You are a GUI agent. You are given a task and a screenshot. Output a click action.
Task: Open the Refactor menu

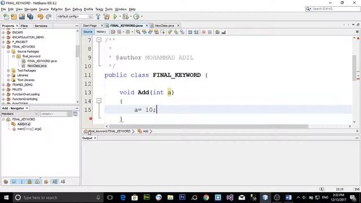pos(56,9)
